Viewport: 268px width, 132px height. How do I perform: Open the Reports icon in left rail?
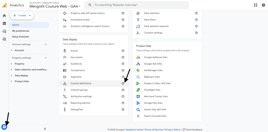pos(4,23)
